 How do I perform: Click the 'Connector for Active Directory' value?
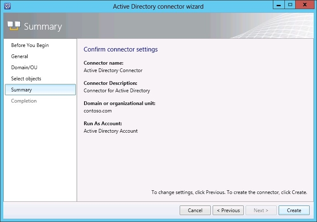(117, 91)
